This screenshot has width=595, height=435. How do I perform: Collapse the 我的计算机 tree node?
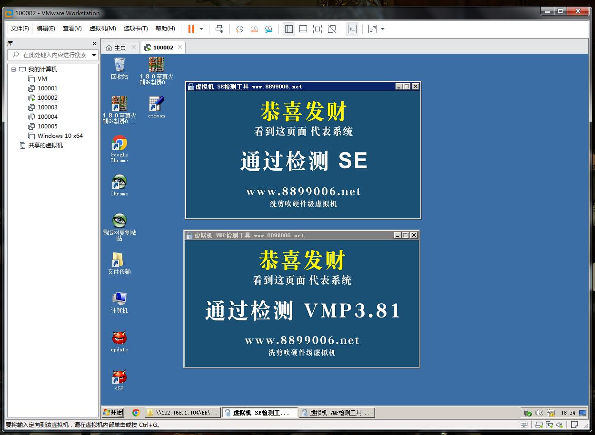pyautogui.click(x=13, y=69)
